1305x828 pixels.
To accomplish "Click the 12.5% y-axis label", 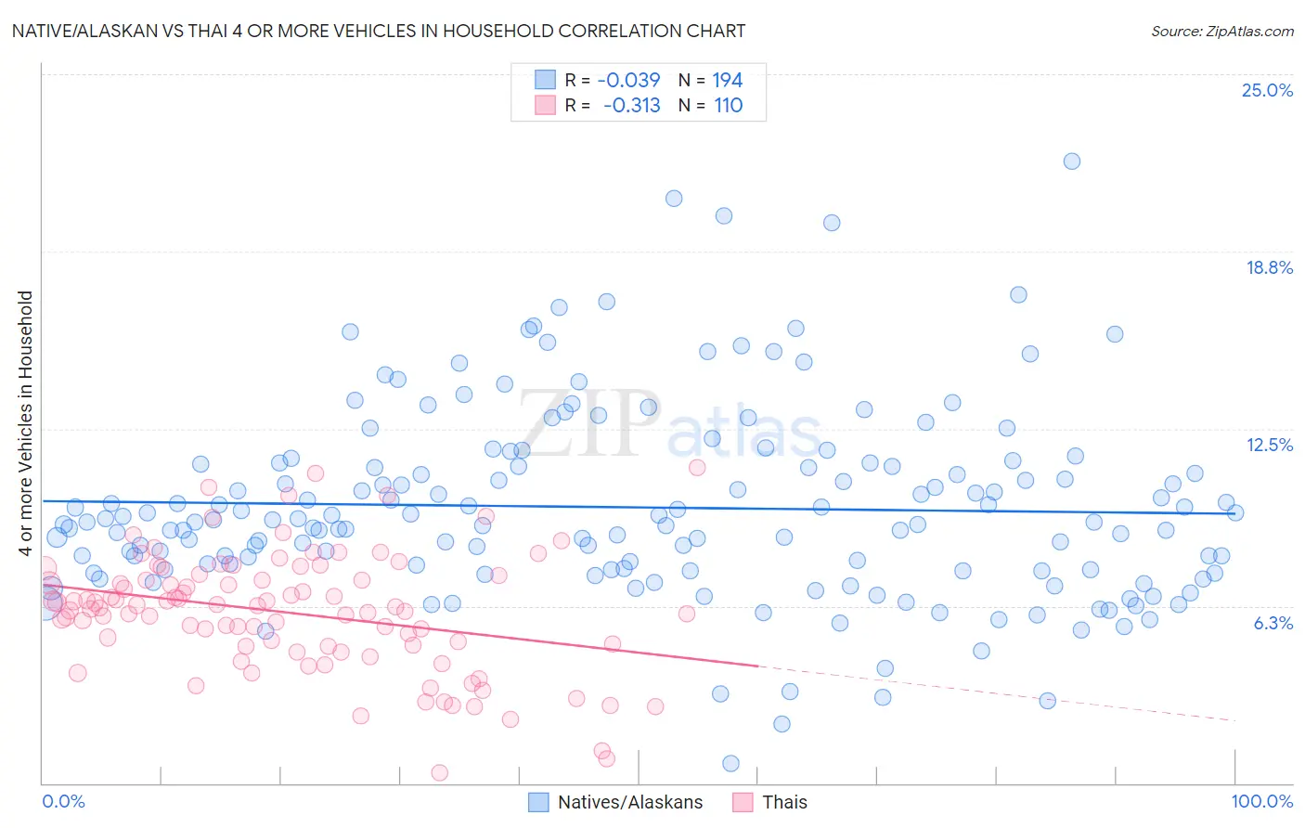I will tap(1269, 445).
